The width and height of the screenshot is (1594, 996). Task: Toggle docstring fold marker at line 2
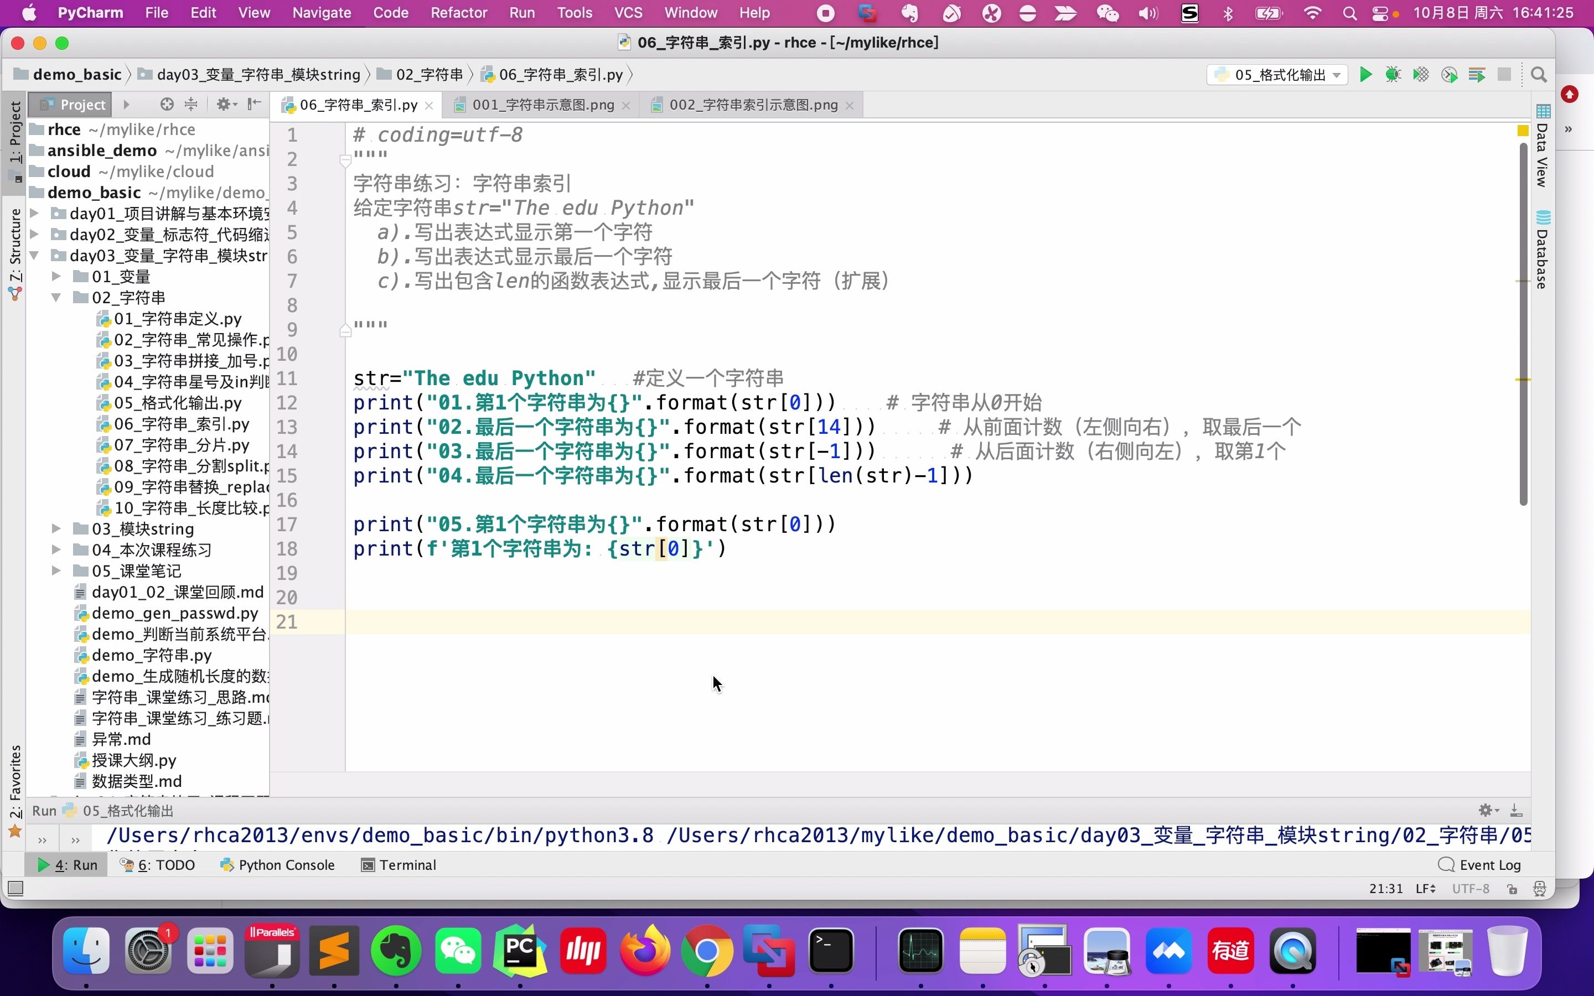tap(345, 159)
